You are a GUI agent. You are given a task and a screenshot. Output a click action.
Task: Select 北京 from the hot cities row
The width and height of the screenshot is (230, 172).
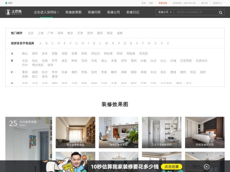(31, 33)
